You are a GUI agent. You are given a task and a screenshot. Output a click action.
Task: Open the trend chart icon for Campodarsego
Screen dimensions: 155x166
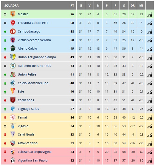[150, 32]
